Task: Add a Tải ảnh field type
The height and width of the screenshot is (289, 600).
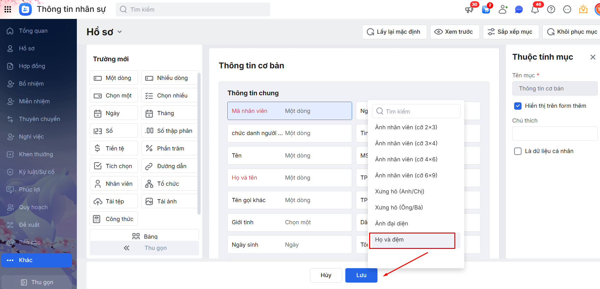Action: point(169,201)
